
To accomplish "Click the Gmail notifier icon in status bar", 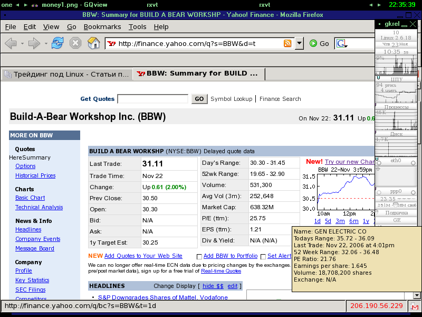I will pyautogui.click(x=415, y=306).
